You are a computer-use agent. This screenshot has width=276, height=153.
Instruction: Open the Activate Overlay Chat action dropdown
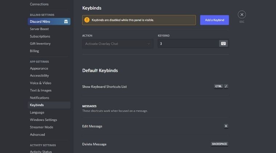pyautogui.click(x=118, y=44)
